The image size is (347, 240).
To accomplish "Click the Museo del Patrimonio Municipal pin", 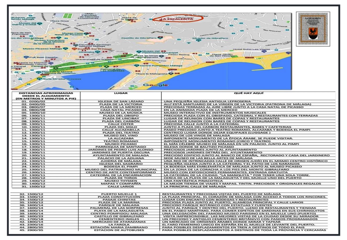I will click(139, 51).
